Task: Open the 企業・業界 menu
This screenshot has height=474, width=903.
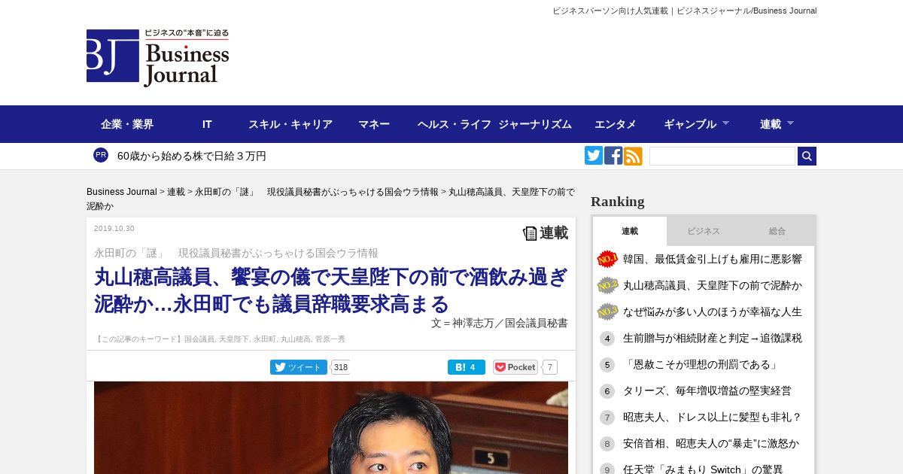Action: (127, 124)
